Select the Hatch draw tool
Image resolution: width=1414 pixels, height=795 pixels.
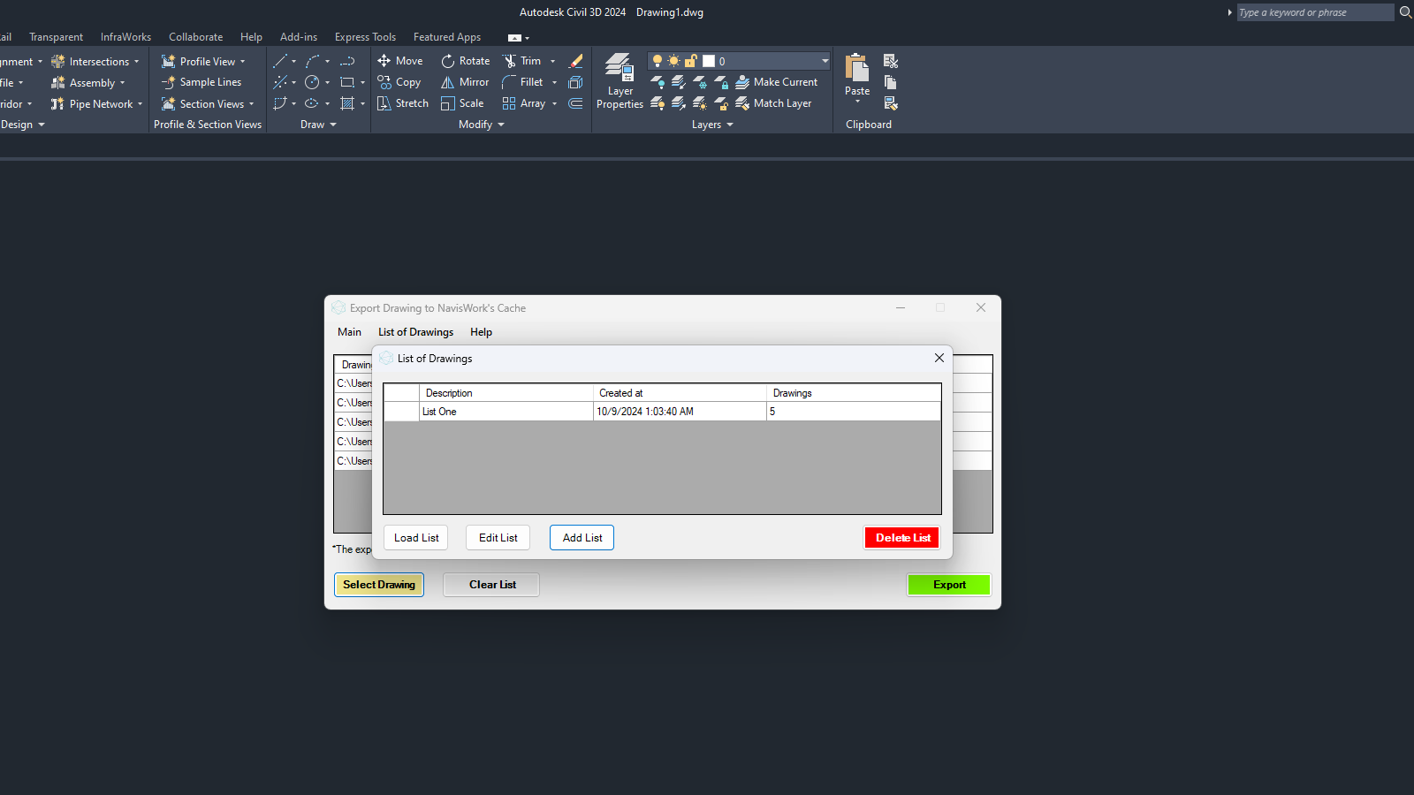[x=347, y=103]
